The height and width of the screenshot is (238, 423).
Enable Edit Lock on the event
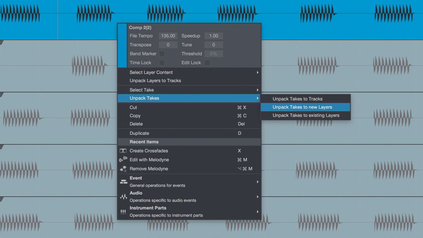(x=207, y=62)
